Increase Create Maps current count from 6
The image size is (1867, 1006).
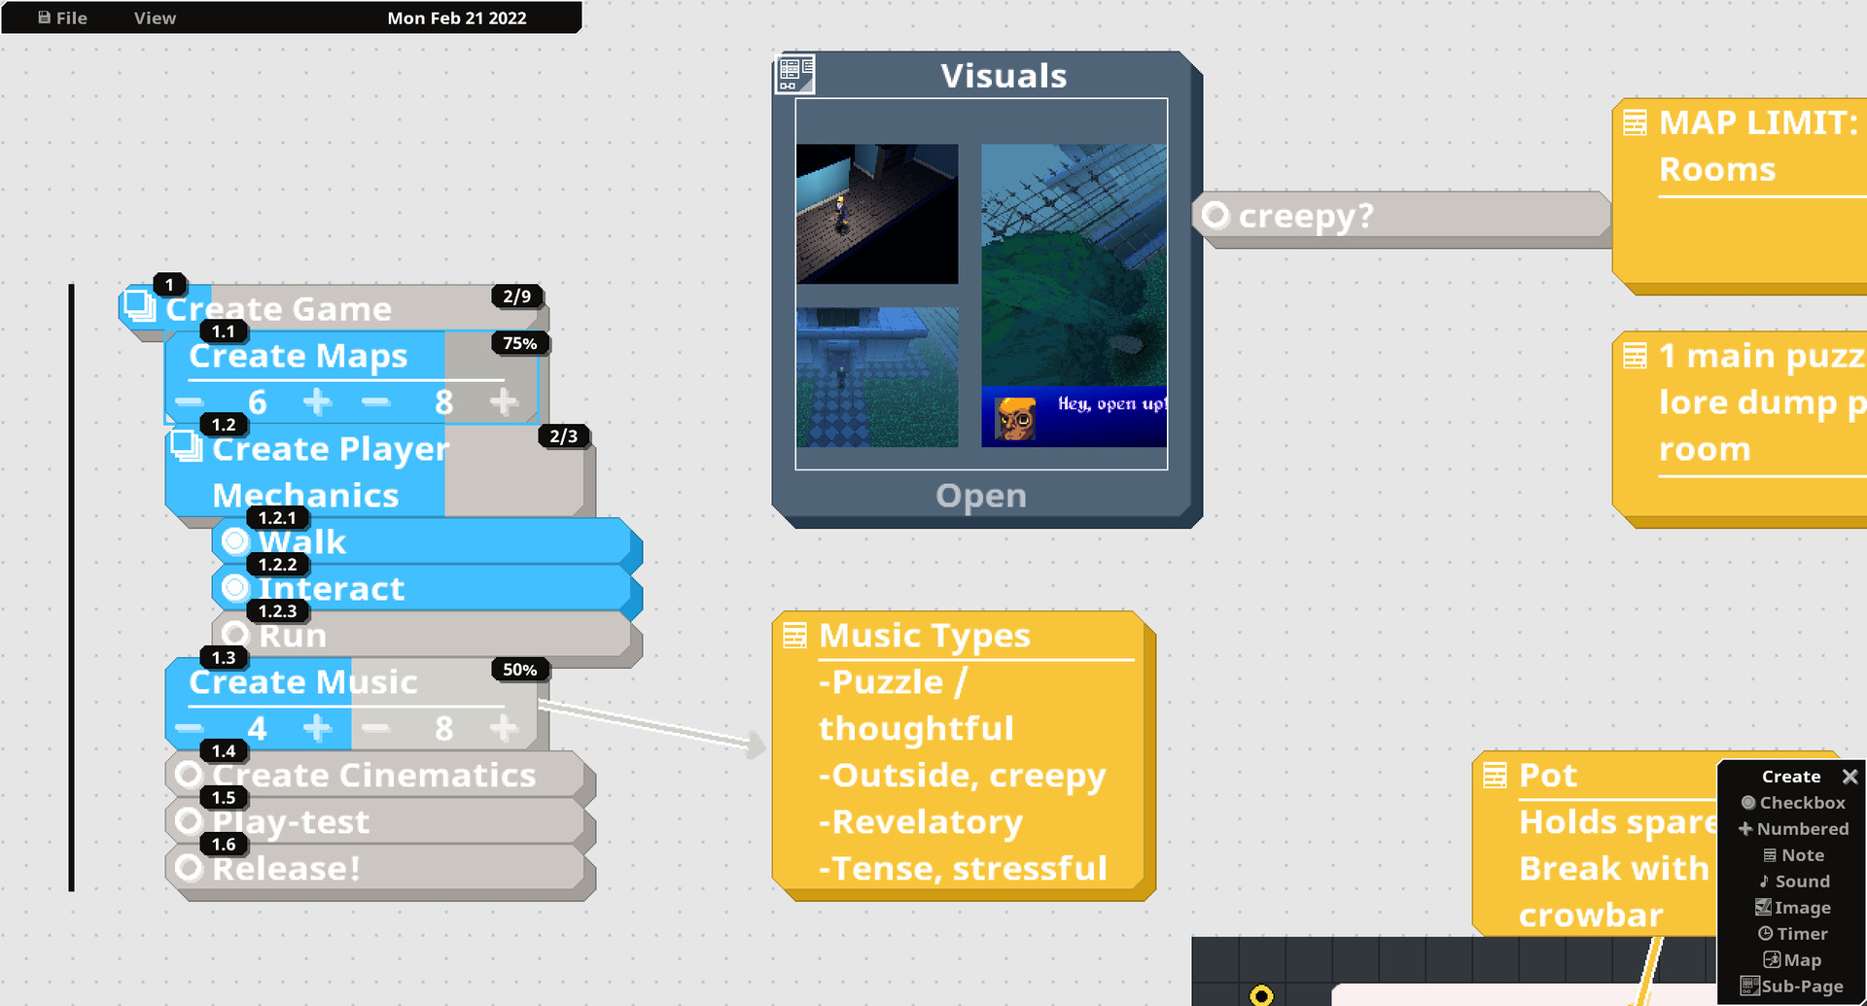[317, 401]
